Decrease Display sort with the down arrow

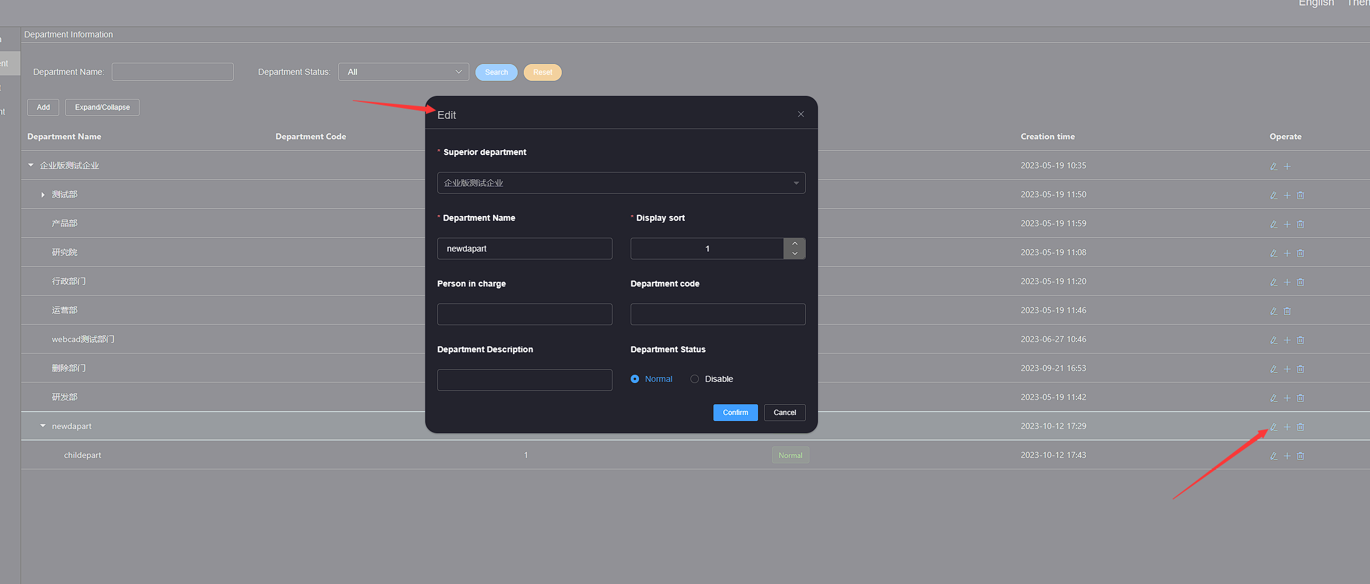(795, 254)
